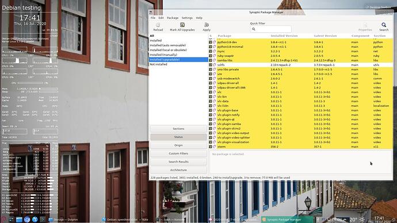Click the Reload toolbar icon
Viewport: 397px width, 223px height.
point(158,25)
